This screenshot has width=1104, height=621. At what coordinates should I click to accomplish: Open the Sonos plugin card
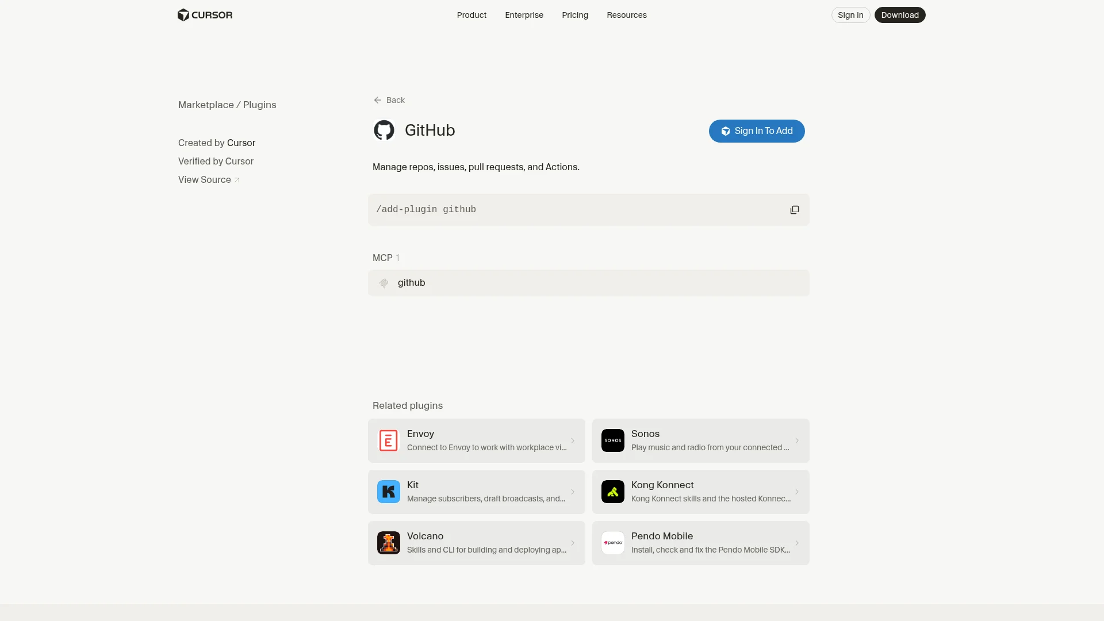[701, 440]
